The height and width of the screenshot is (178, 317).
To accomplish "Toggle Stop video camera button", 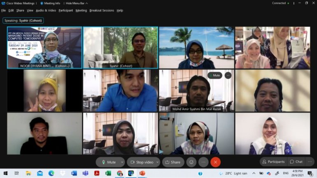I will pyautogui.click(x=142, y=162).
